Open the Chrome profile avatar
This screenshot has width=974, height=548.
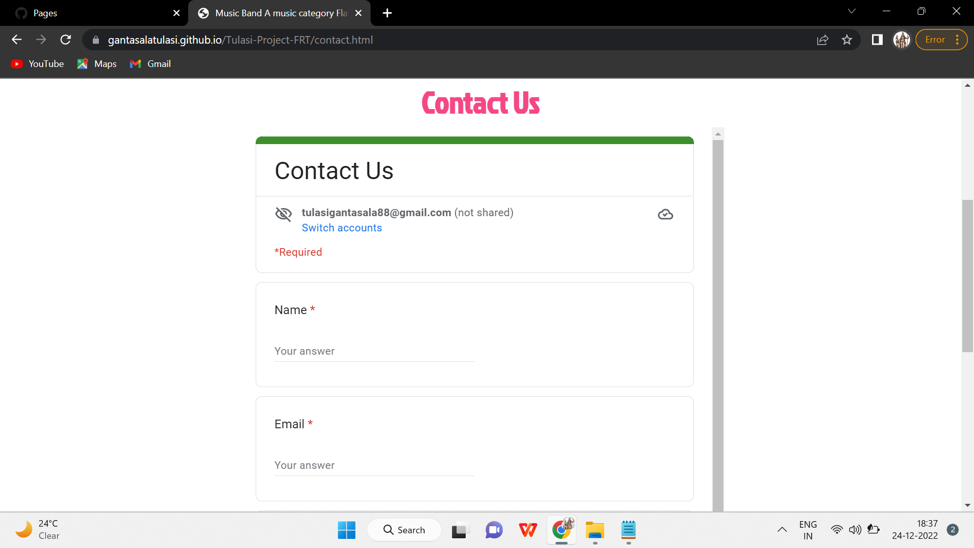pyautogui.click(x=901, y=40)
